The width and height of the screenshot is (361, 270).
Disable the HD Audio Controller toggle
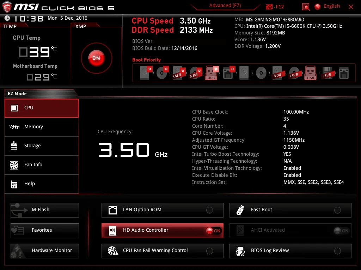[213, 231]
